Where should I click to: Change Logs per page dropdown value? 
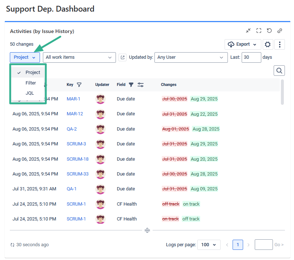[209, 245]
